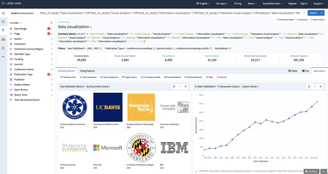The height and width of the screenshot is (174, 328).
Task: Click the Georgia Tech logo thumbnail
Action: (x=141, y=107)
